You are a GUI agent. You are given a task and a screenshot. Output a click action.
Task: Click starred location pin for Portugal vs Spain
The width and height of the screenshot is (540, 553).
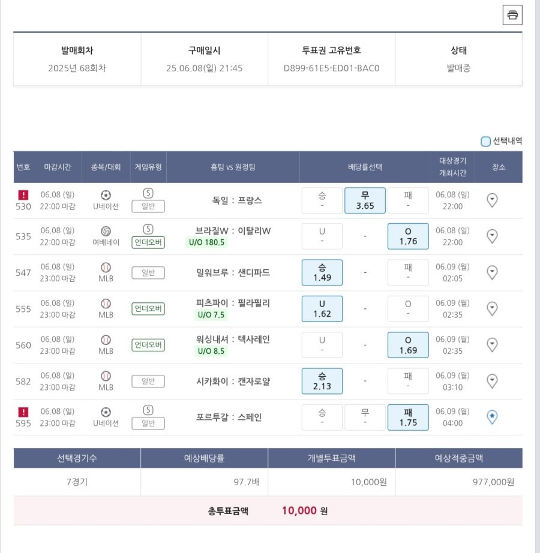492,417
